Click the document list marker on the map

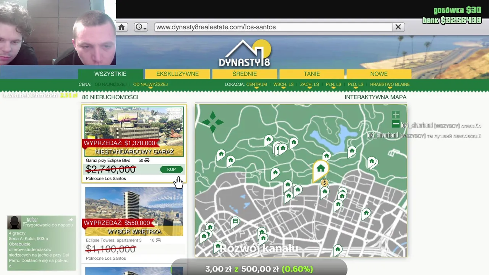point(235,222)
